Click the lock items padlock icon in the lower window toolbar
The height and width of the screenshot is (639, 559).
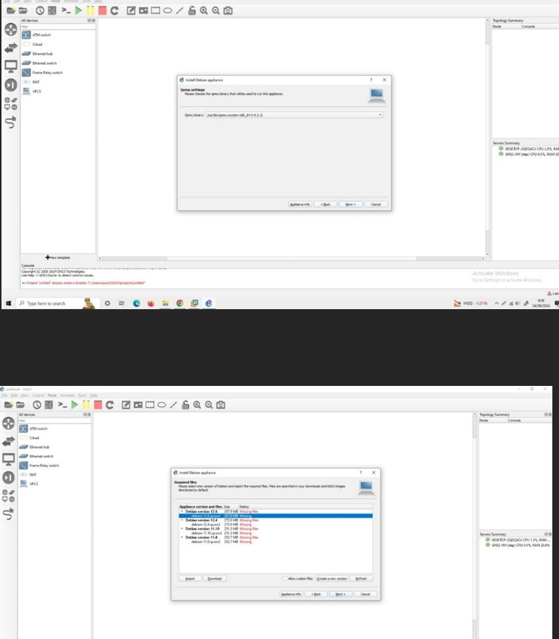pos(185,404)
